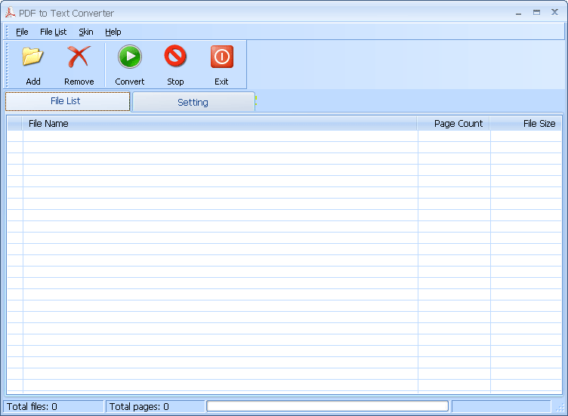Sort by the File Name column header

(x=220, y=124)
